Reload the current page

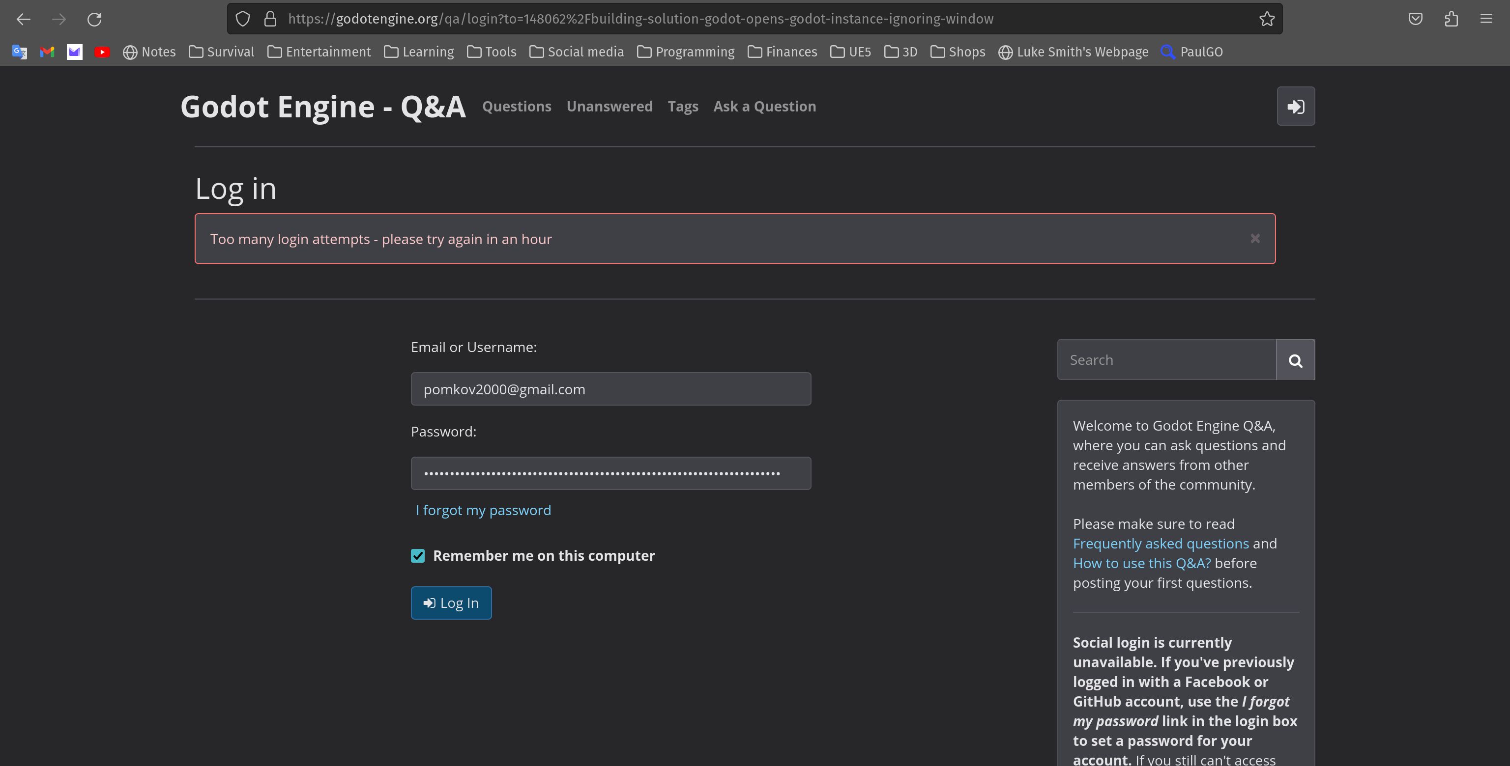click(x=94, y=19)
